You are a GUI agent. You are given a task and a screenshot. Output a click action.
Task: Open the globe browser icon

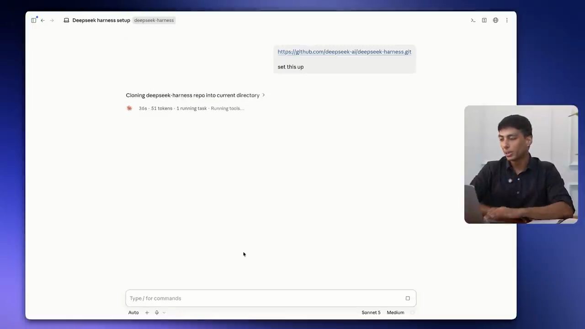pos(495,20)
